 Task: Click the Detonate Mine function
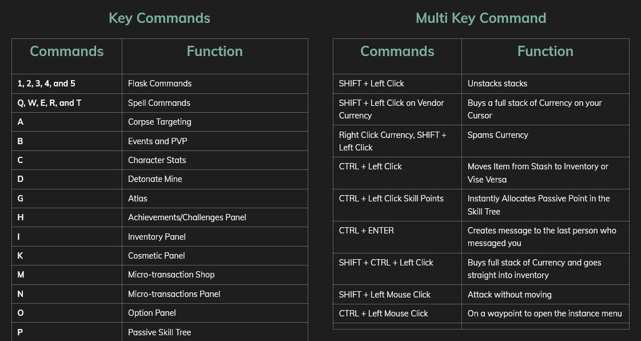coord(155,179)
